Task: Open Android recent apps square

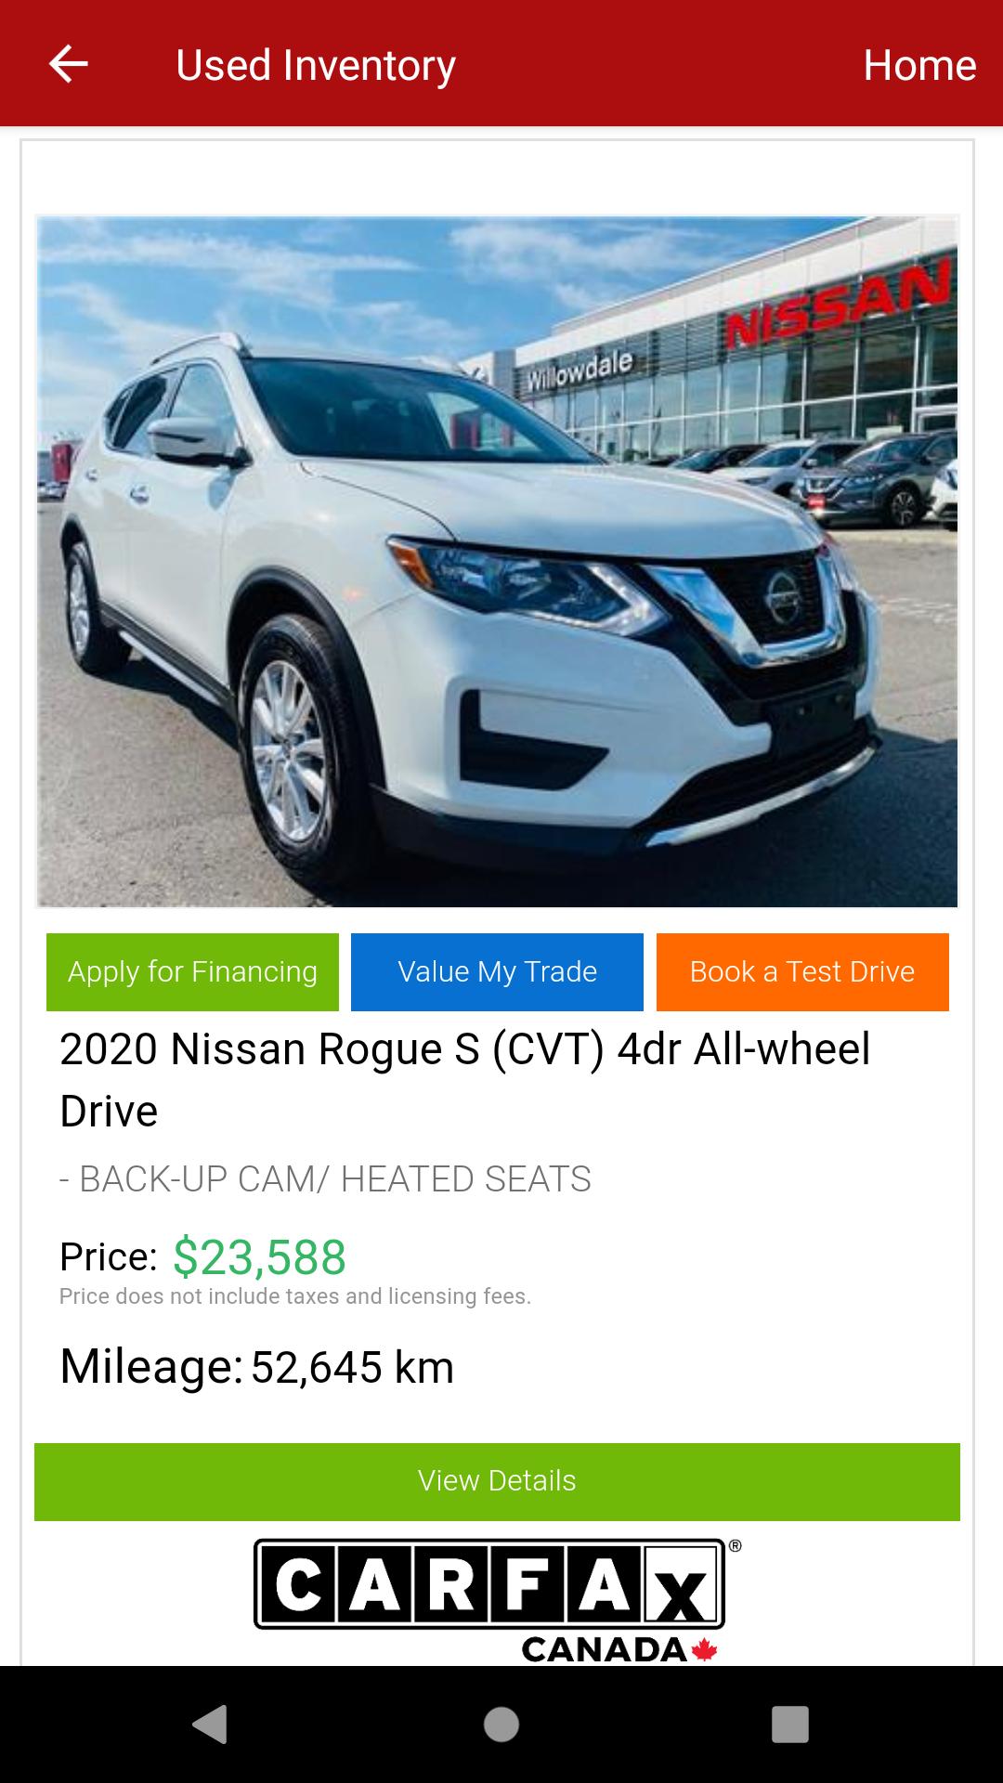Action: pyautogui.click(x=790, y=1724)
